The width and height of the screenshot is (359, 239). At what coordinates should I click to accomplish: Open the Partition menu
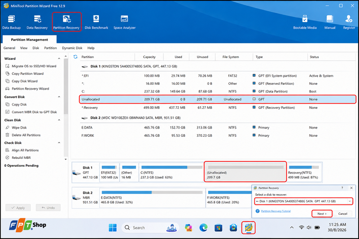tap(50, 48)
